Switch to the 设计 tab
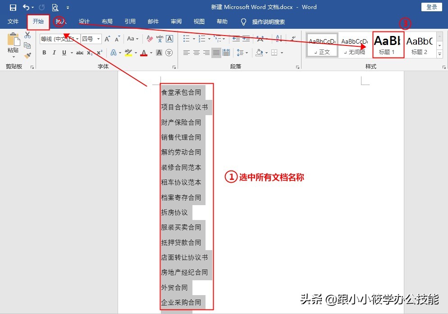448x314 pixels. 84,22
